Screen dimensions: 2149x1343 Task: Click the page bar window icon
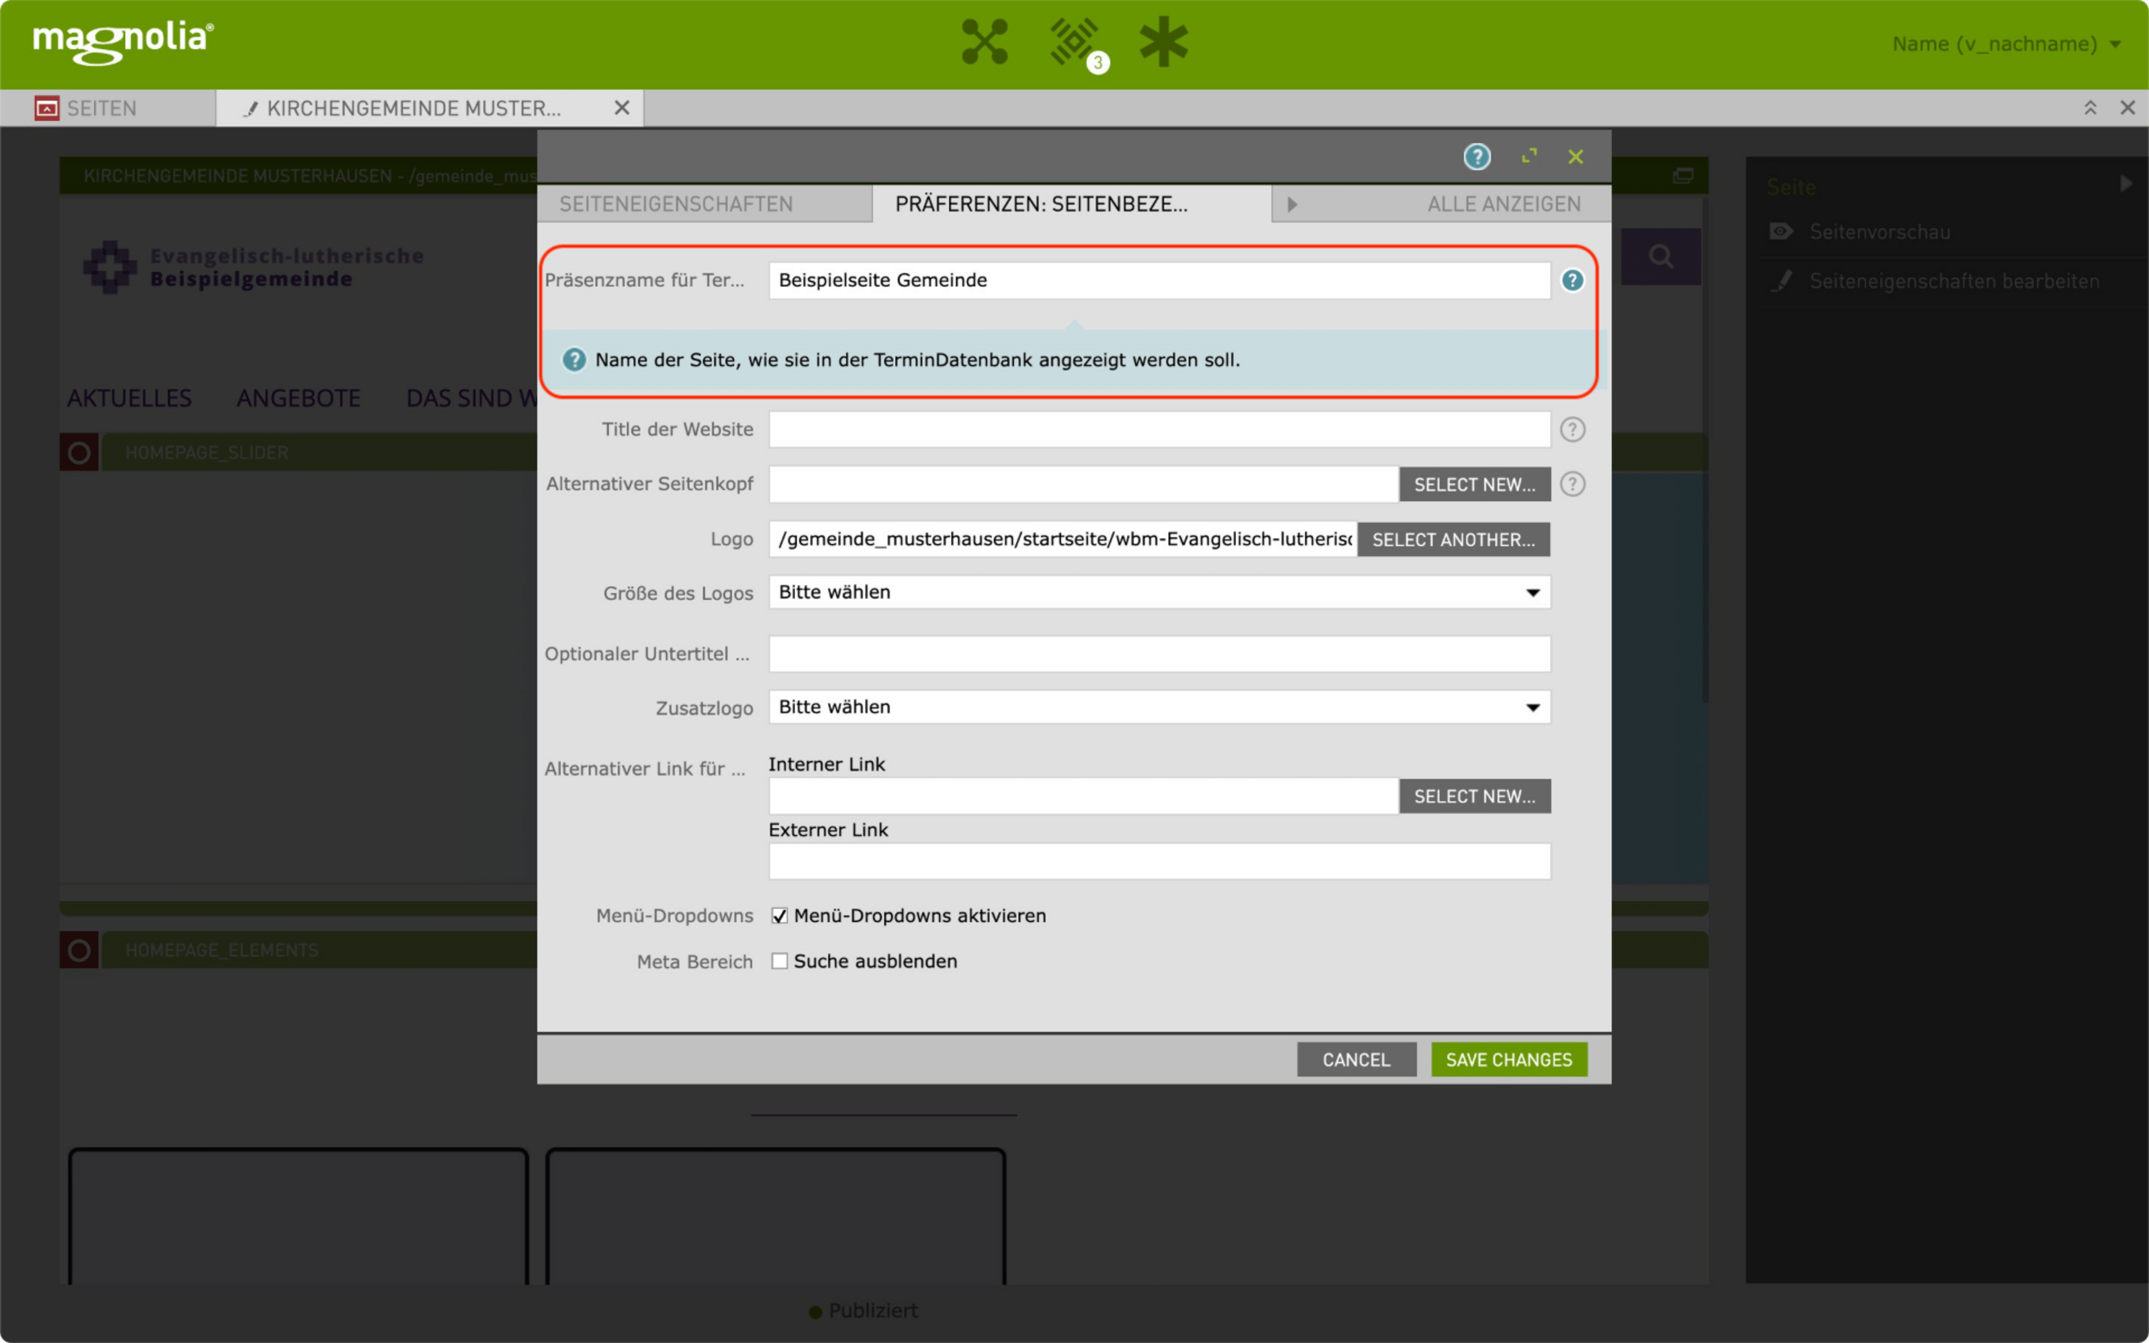coord(1683,176)
